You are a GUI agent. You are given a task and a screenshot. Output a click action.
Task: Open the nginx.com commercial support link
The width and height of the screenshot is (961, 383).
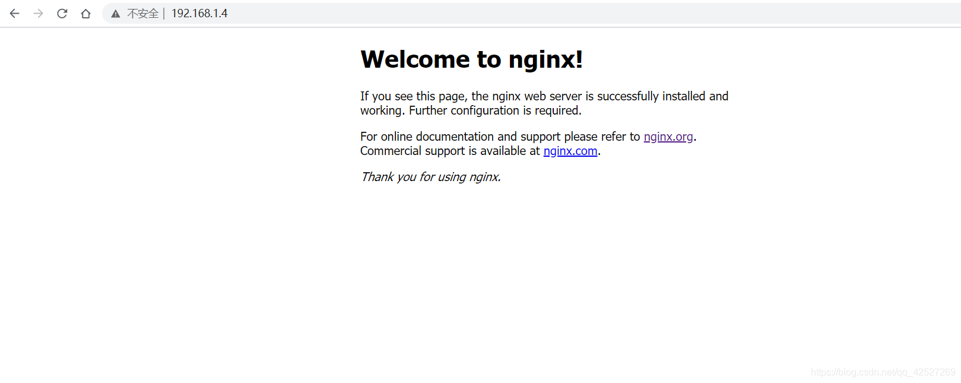(x=570, y=151)
